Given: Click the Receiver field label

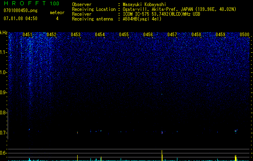Looking at the screenshot, I should point(82,14).
